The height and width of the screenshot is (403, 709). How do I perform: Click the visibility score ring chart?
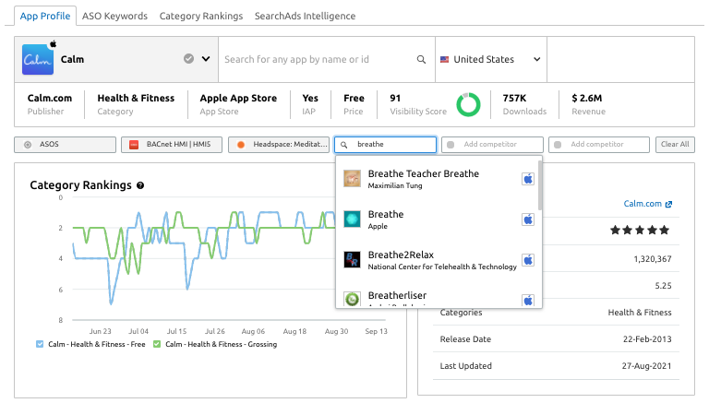click(x=468, y=104)
